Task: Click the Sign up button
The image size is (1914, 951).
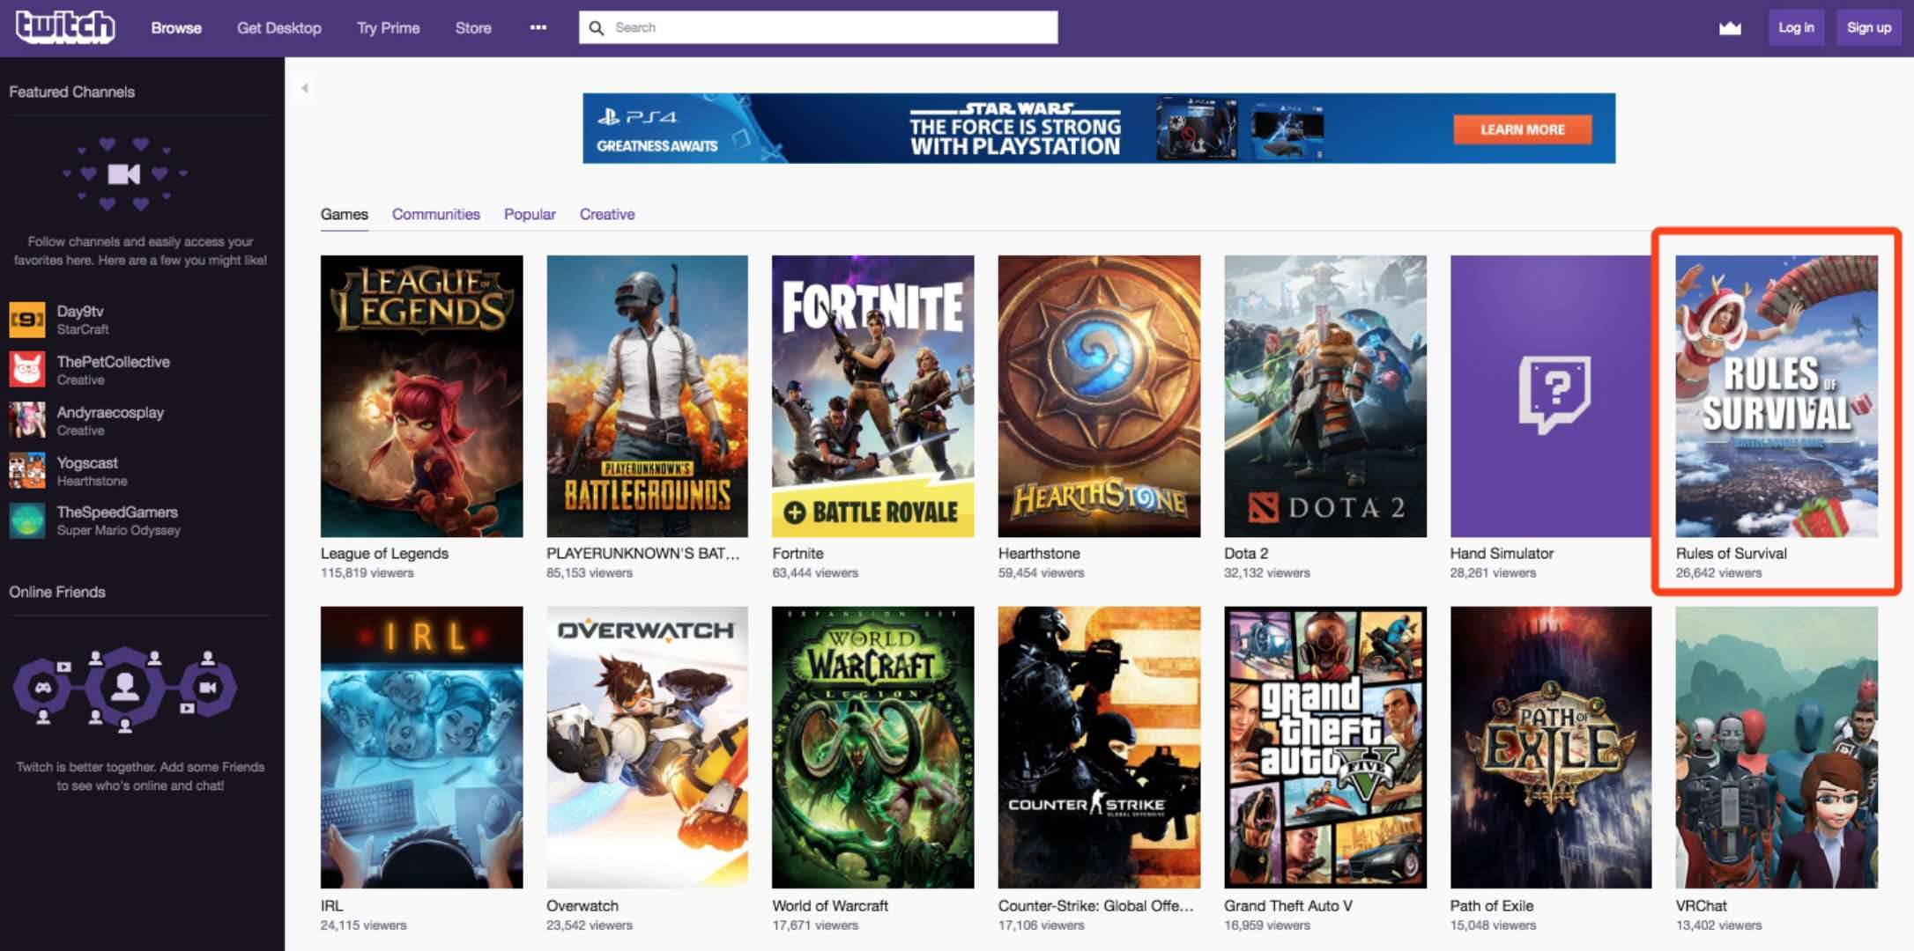Action: tap(1868, 28)
